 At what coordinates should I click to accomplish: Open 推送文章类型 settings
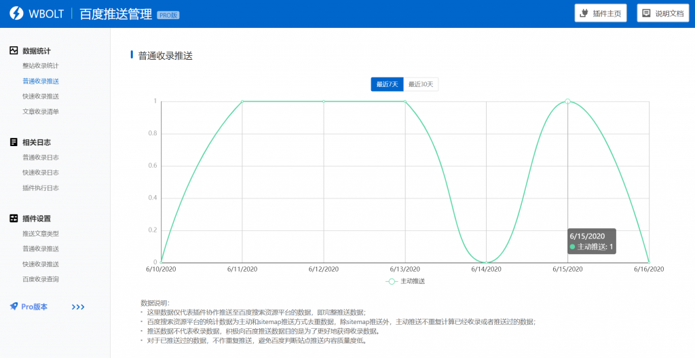click(x=40, y=234)
